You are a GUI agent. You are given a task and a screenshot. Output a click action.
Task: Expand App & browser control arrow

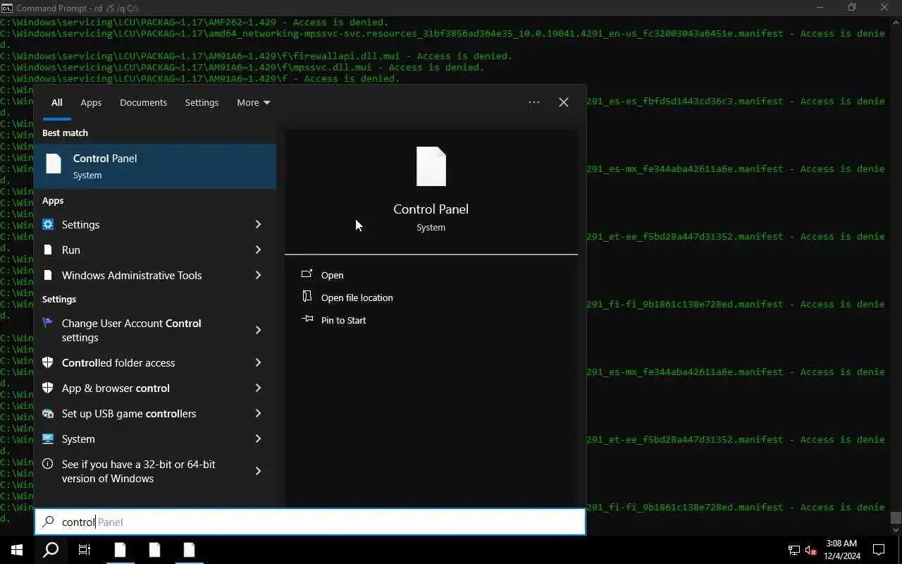click(258, 388)
